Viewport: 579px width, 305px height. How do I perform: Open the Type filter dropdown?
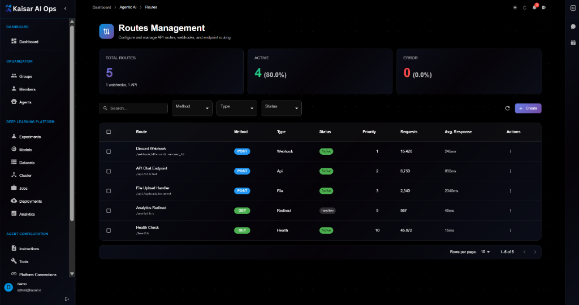pyautogui.click(x=237, y=108)
